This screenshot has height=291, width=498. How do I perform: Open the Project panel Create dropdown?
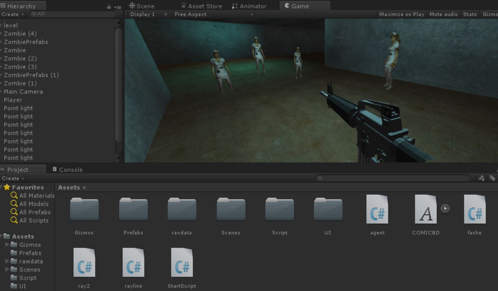pos(13,178)
